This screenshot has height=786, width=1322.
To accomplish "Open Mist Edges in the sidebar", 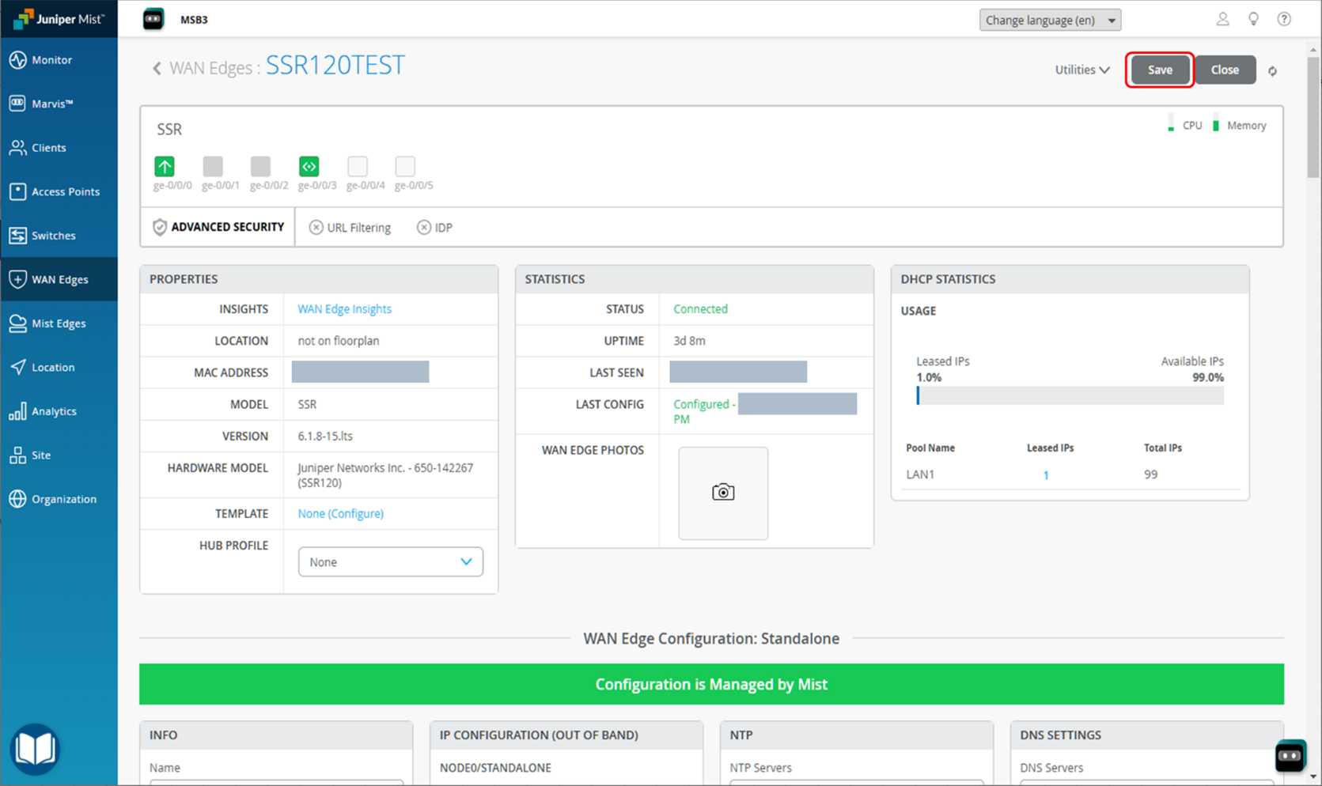I will point(59,323).
